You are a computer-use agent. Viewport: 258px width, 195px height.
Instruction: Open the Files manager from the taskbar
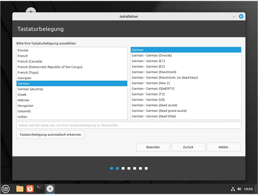coord(20,188)
